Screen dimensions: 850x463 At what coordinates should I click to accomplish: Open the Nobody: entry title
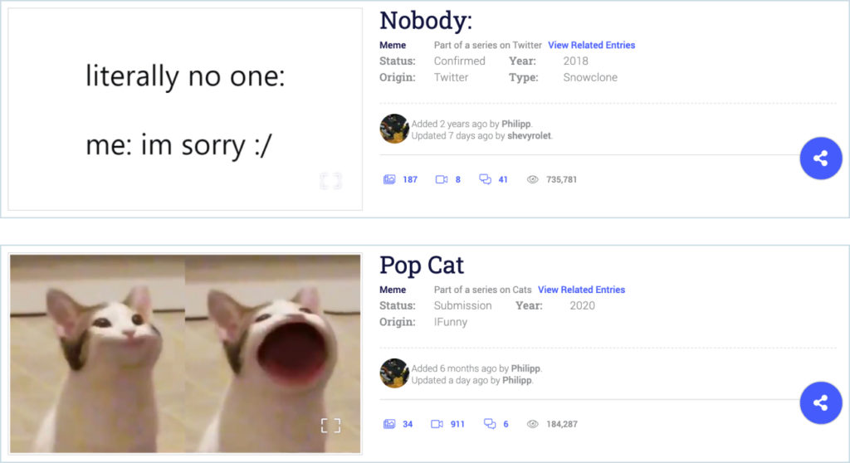(426, 21)
